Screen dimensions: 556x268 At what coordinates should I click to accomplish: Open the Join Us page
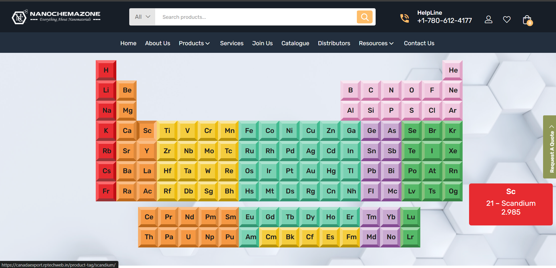pyautogui.click(x=262, y=43)
